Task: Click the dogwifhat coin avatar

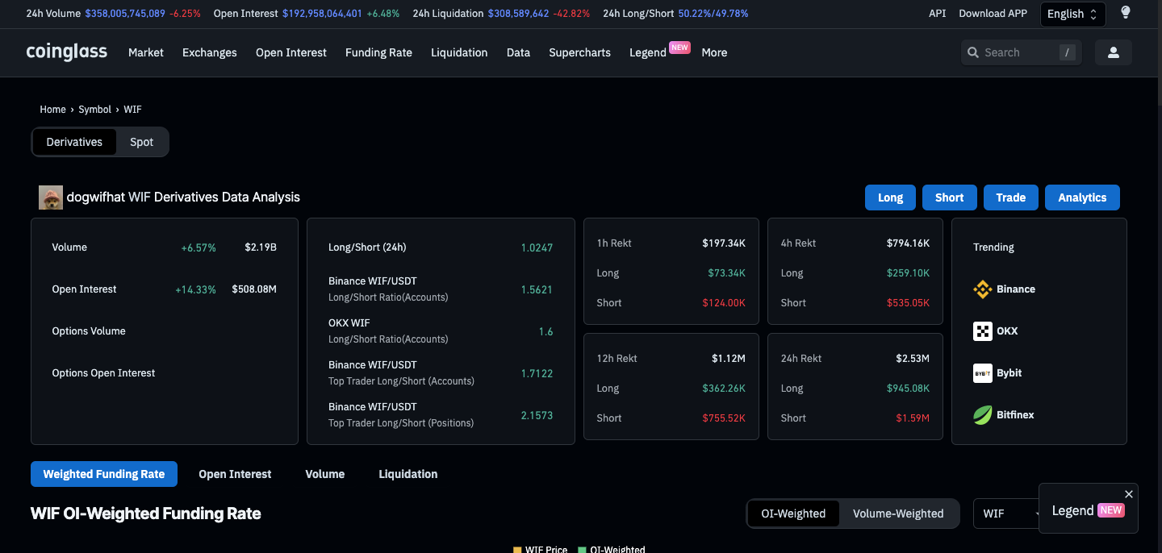Action: click(51, 197)
